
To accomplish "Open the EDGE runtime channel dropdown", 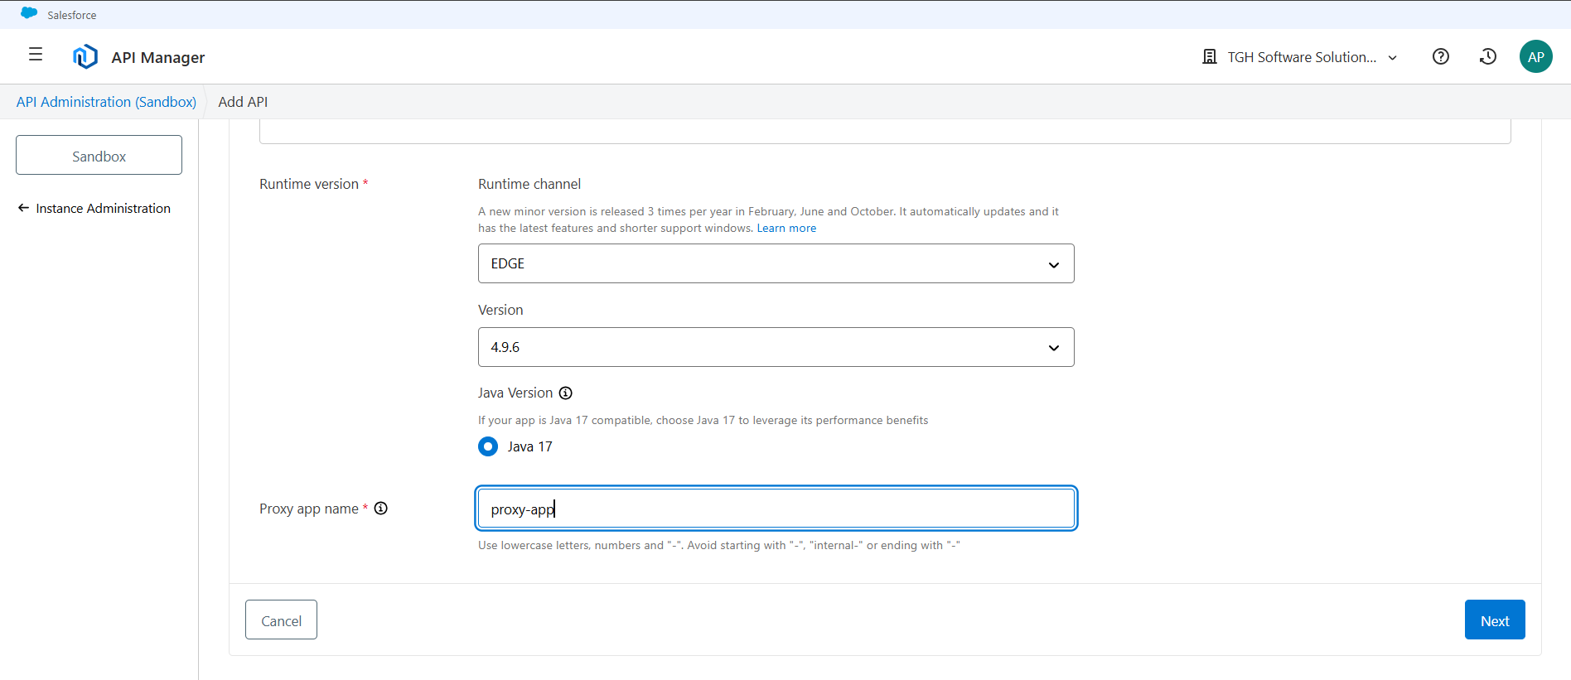I will click(x=776, y=263).
